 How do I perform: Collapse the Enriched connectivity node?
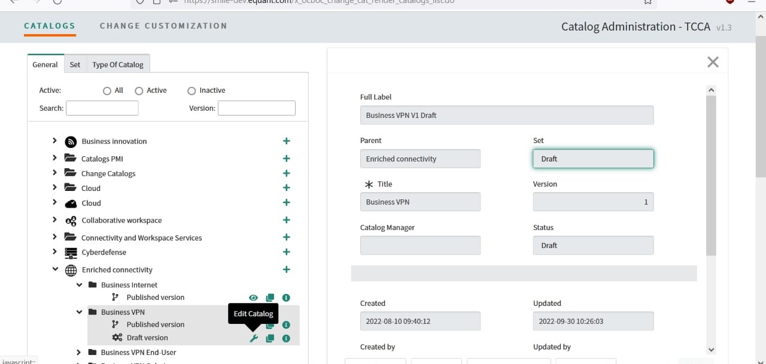click(54, 270)
